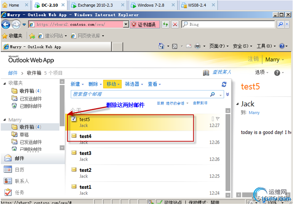Collapse the Marry folder tree
The image size is (293, 205).
coord(5,120)
